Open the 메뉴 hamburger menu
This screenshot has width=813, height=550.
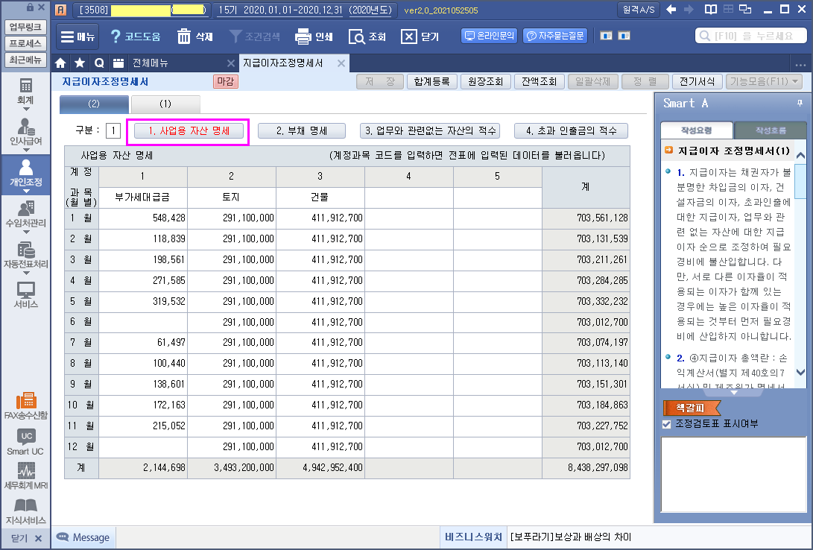[77, 37]
